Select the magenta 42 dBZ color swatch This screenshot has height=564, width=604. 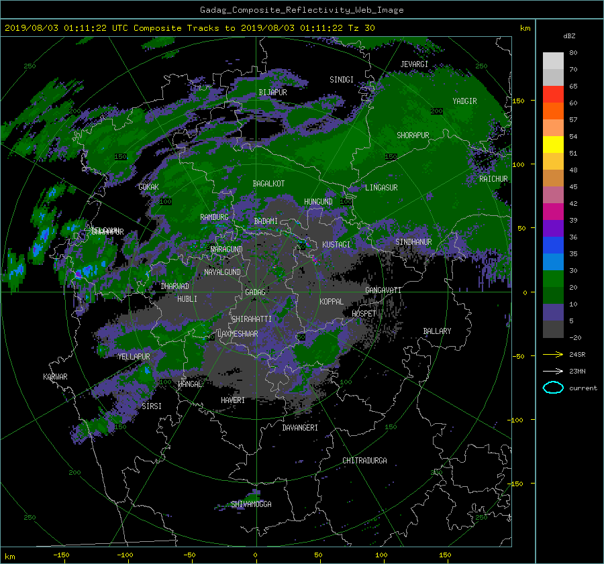[x=553, y=211]
